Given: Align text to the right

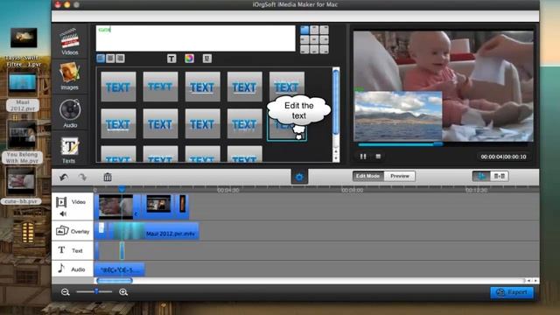Looking at the screenshot, I should click(121, 59).
